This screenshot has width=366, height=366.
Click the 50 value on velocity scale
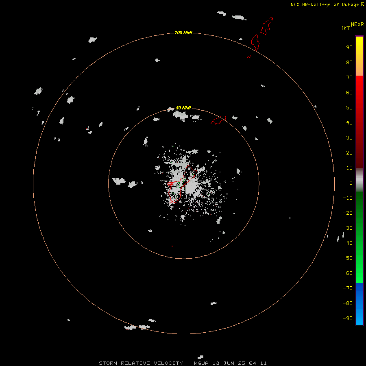[x=349, y=108]
